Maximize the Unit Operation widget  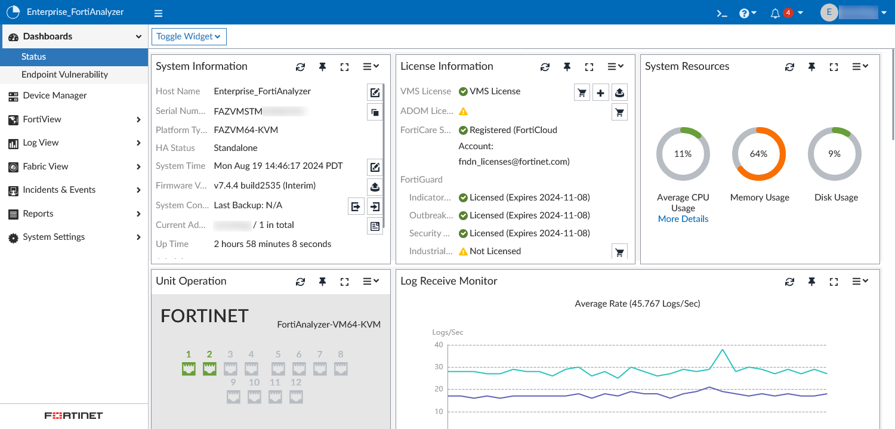(x=344, y=282)
